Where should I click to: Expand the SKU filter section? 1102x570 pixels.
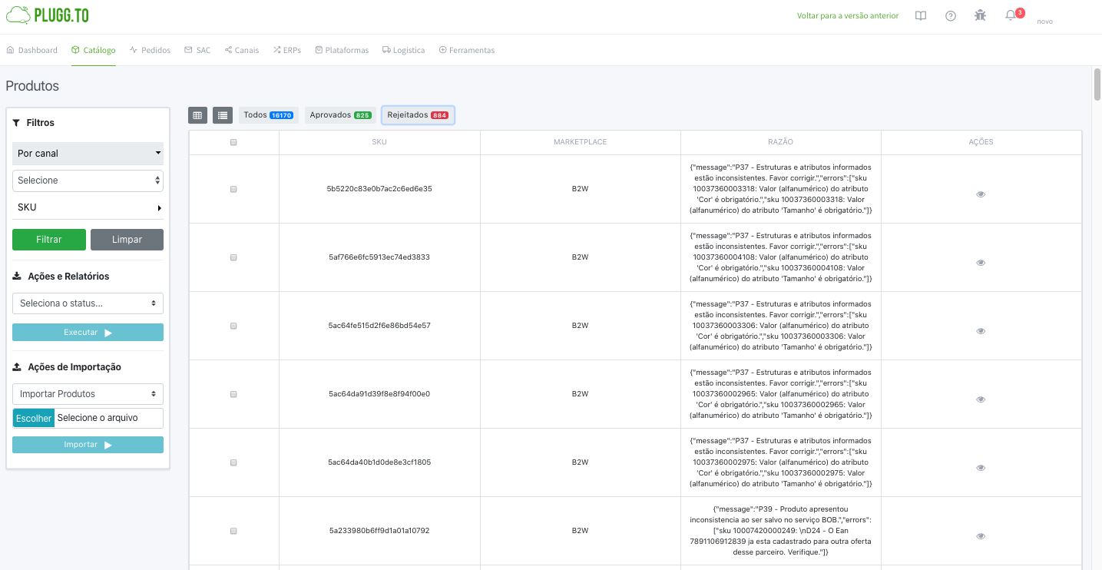pos(87,207)
